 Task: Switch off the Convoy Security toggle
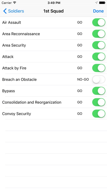[x=99, y=114]
